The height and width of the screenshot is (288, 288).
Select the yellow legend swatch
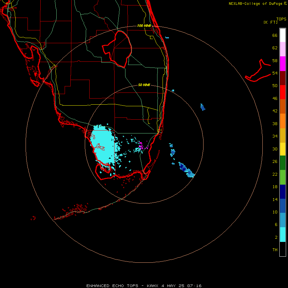tap(283, 149)
